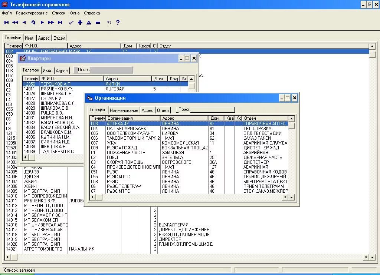The width and height of the screenshot is (380, 275).
Task: Open the Редактирование menu
Action: tap(32, 13)
